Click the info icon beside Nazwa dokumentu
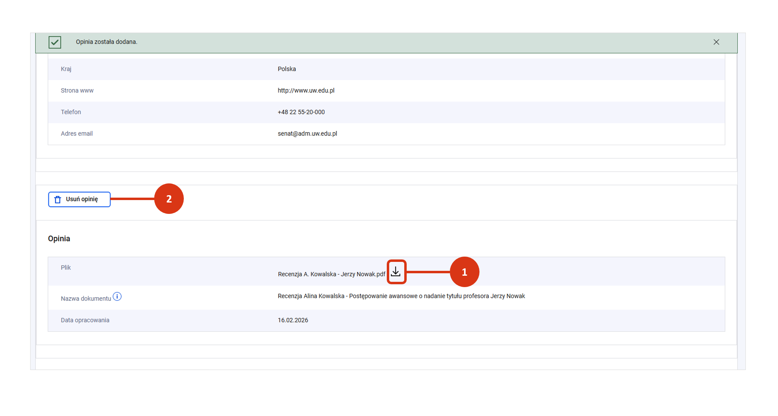This screenshot has width=778, height=416. pos(117,296)
